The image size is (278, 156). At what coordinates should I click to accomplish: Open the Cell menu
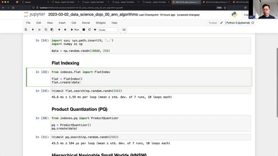[x=74, y=23]
